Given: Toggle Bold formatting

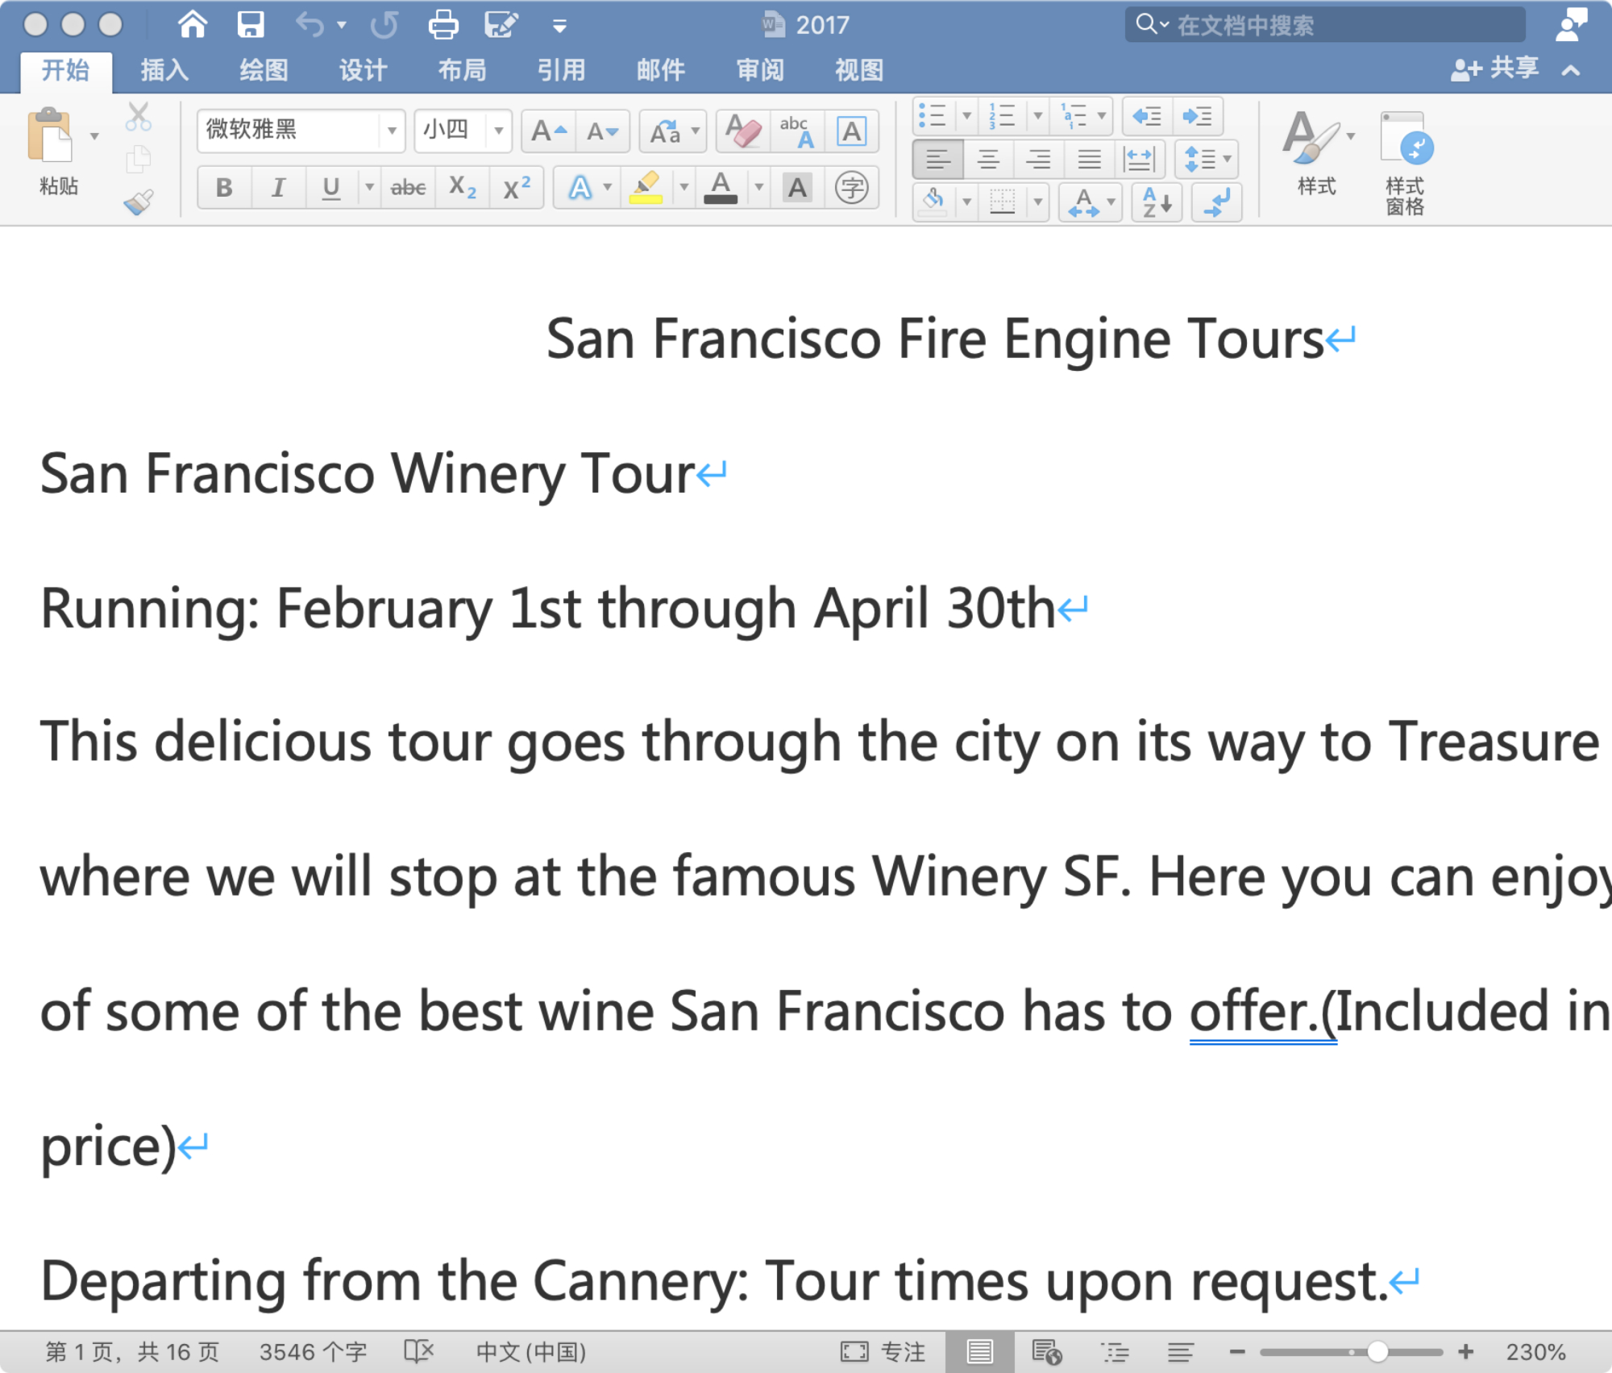Looking at the screenshot, I should 224,188.
